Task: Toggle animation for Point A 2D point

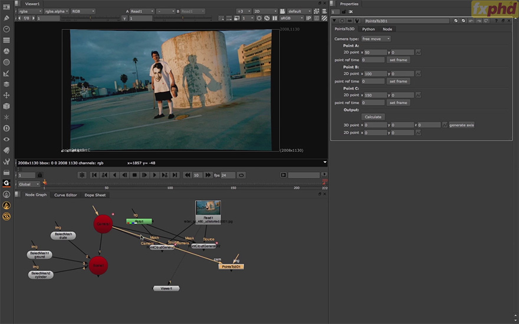Action: pyautogui.click(x=418, y=52)
